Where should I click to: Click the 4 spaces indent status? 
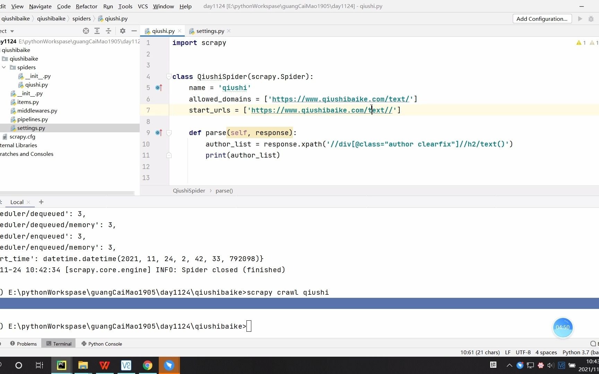[546, 352]
